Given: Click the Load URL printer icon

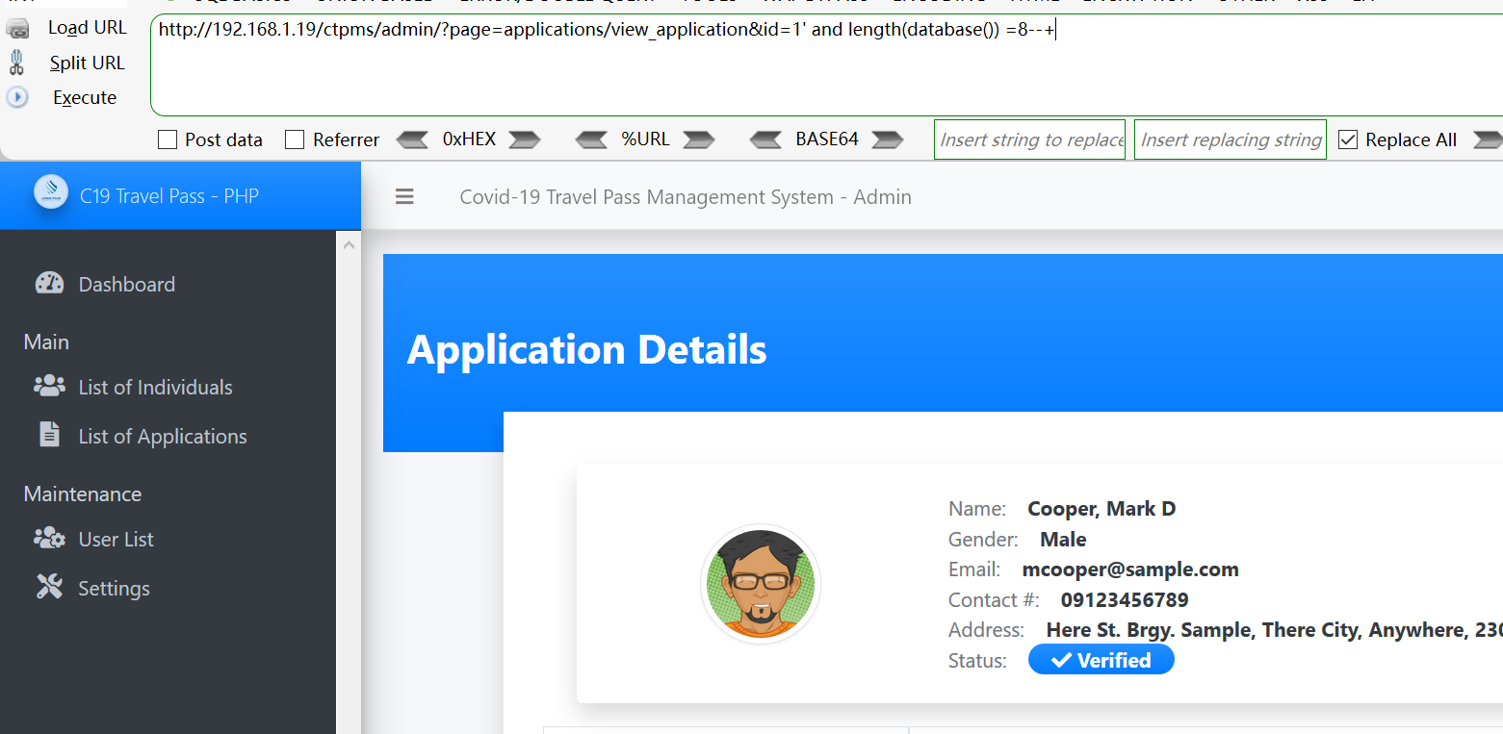Looking at the screenshot, I should point(17,29).
